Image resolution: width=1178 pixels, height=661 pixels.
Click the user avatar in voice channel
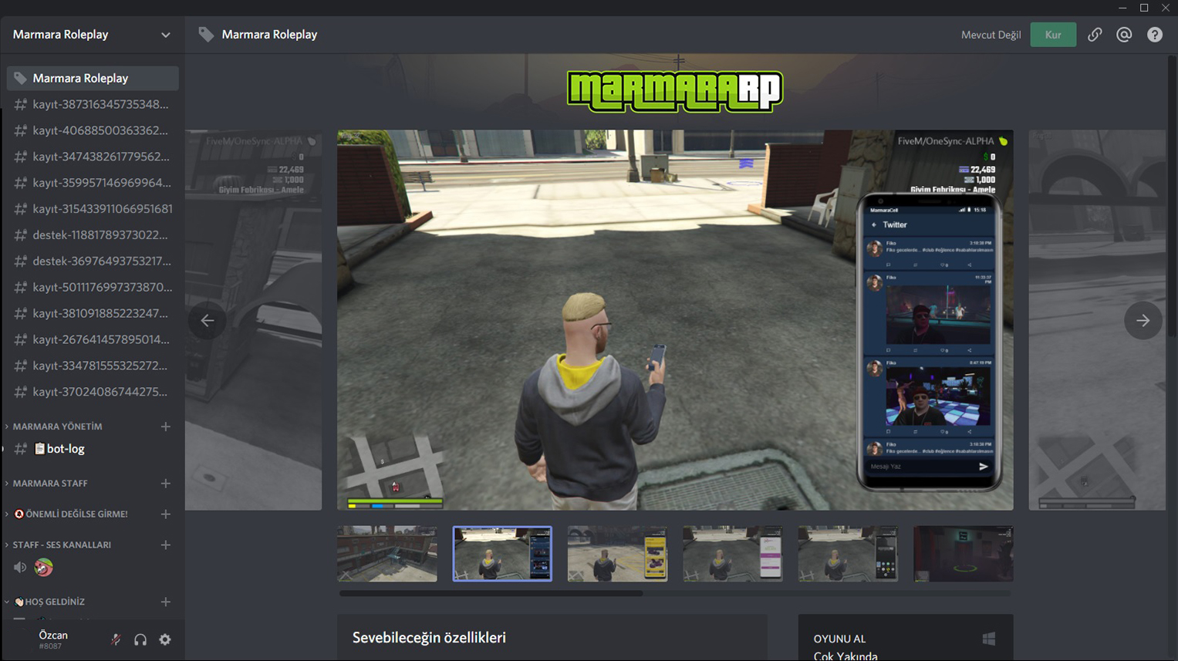(43, 568)
